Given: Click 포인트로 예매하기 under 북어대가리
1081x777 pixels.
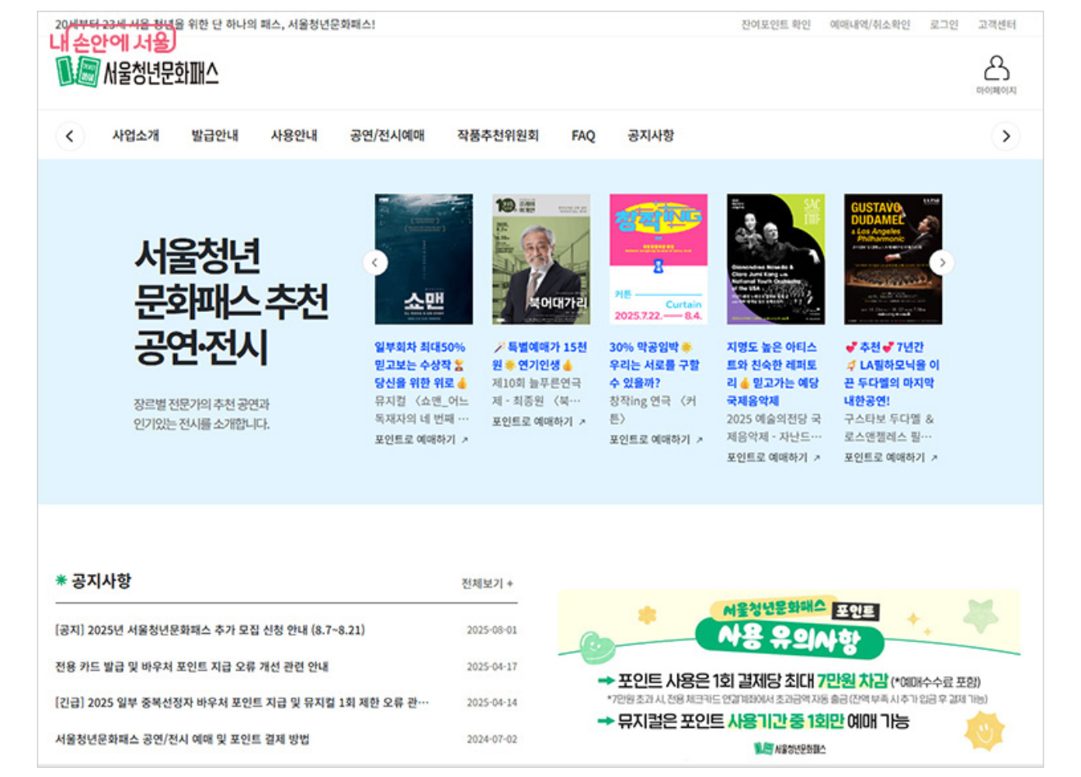Looking at the screenshot, I should tap(539, 422).
